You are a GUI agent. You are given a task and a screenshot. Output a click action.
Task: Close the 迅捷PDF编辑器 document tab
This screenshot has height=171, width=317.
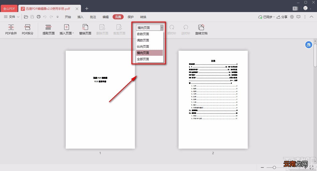(77, 9)
